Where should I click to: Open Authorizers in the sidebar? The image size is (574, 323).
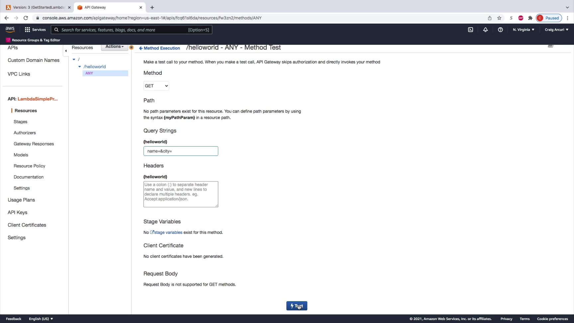[25, 133]
